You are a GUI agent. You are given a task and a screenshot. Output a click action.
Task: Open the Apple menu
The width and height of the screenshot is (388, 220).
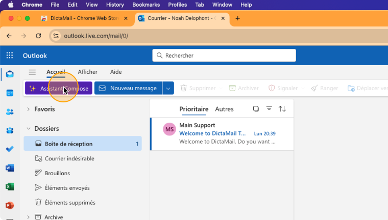(x=11, y=5)
